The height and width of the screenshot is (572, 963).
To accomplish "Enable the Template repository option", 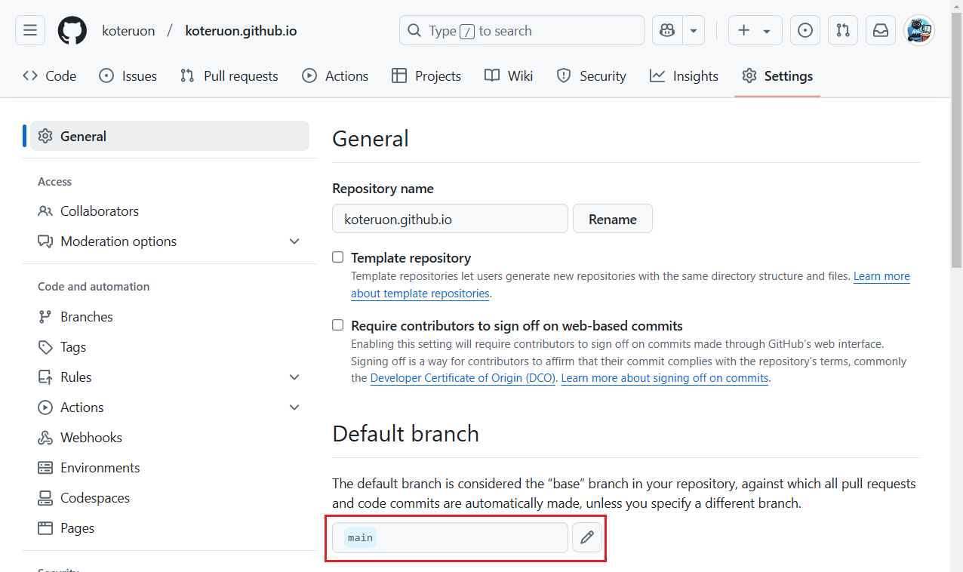I will [337, 257].
